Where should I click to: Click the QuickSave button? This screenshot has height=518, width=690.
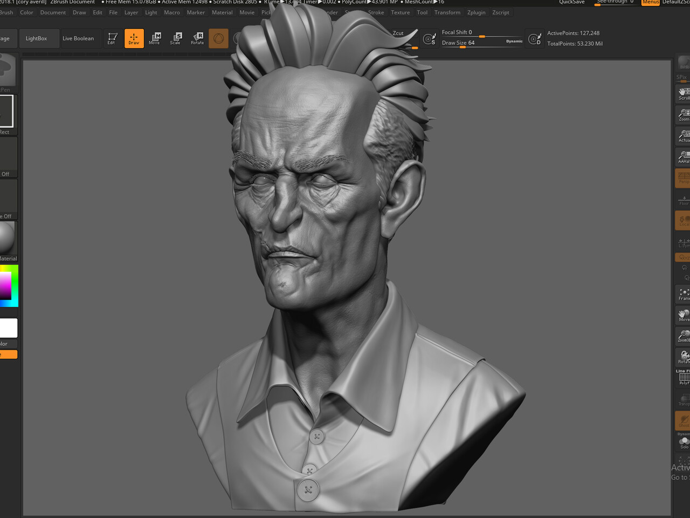point(572,2)
